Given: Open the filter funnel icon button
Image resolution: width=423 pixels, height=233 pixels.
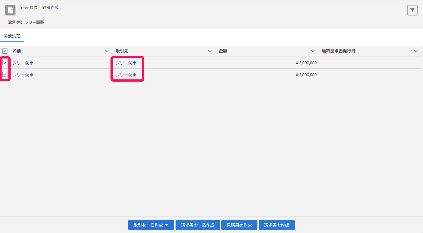Looking at the screenshot, I should point(412,10).
